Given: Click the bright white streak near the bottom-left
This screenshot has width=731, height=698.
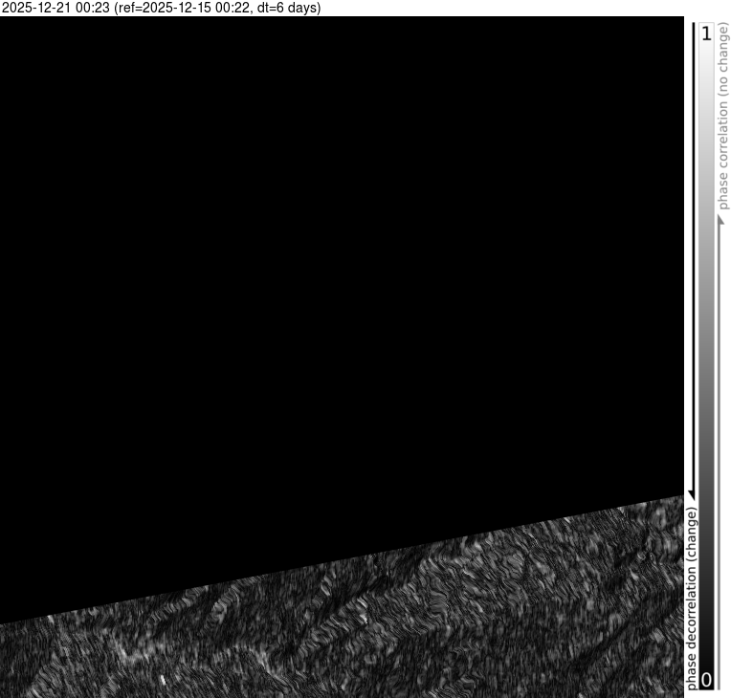Looking at the screenshot, I should 162,681.
